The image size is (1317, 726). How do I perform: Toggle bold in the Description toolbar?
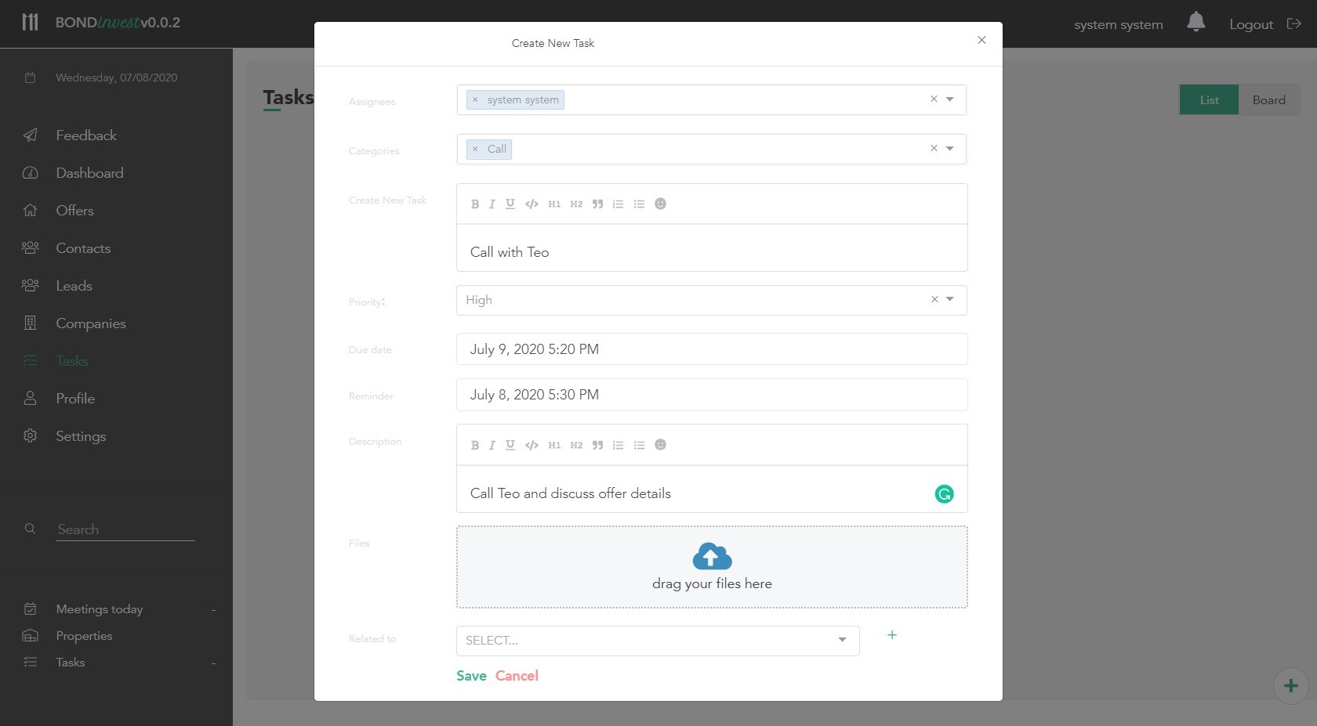[x=474, y=446]
